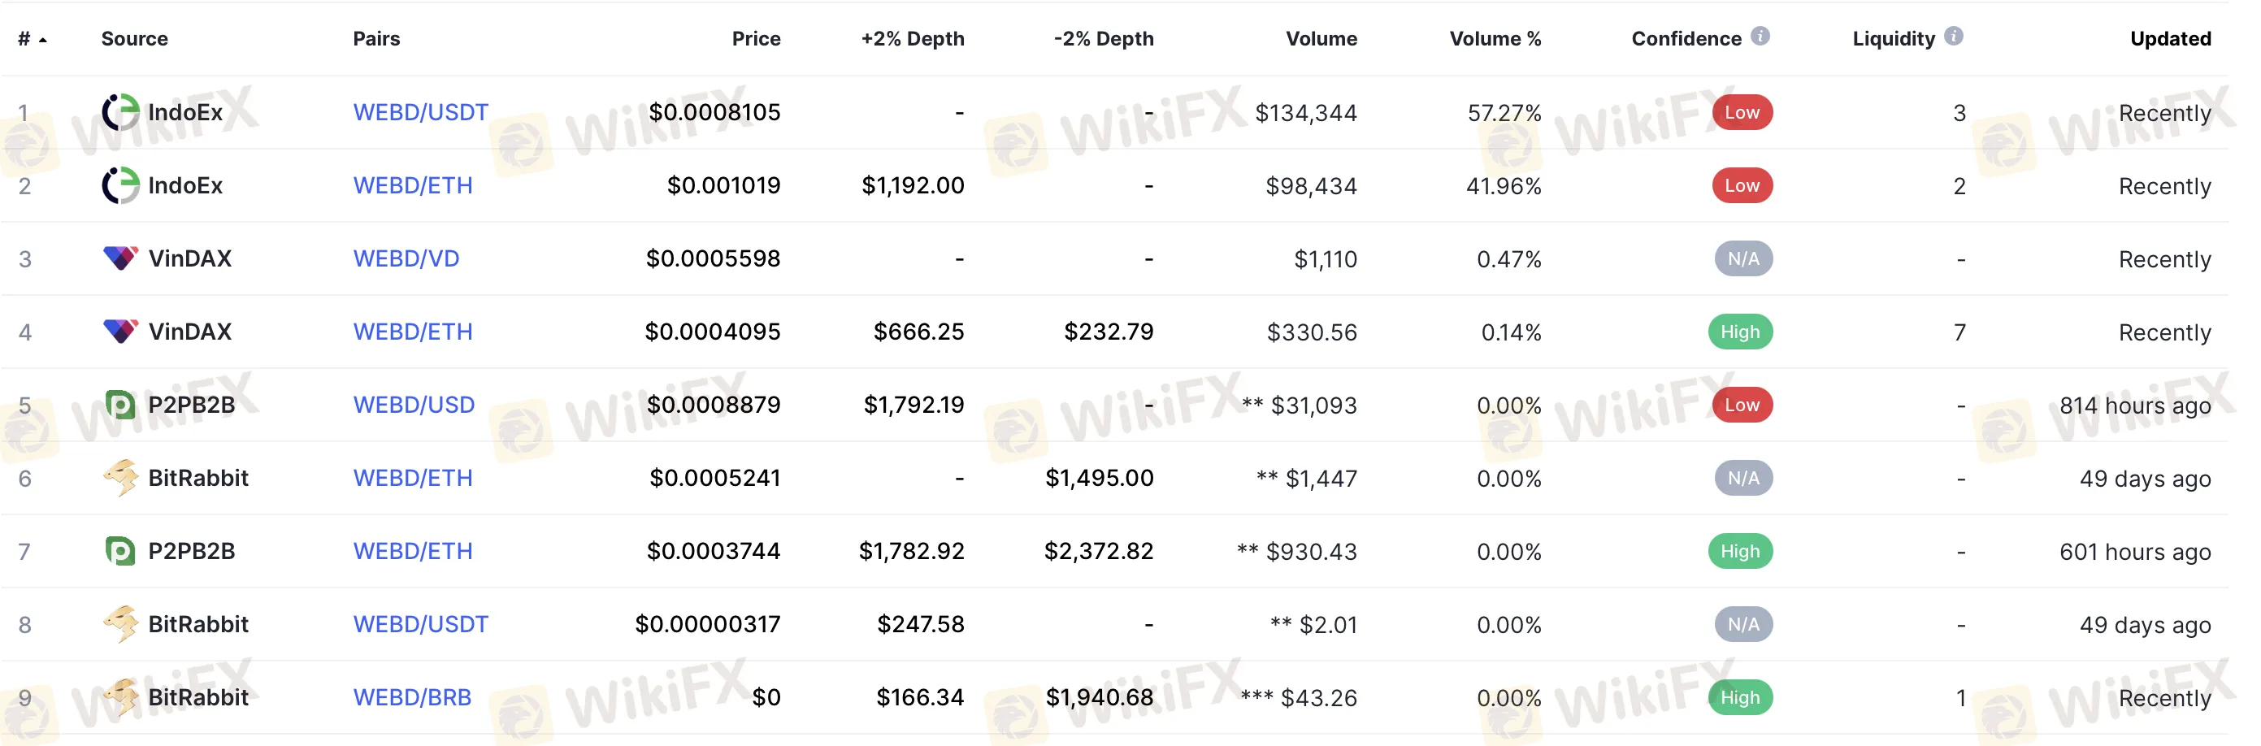Click the BitRabbit logo in row 9
Image resolution: width=2261 pixels, height=746 pixels.
[120, 697]
